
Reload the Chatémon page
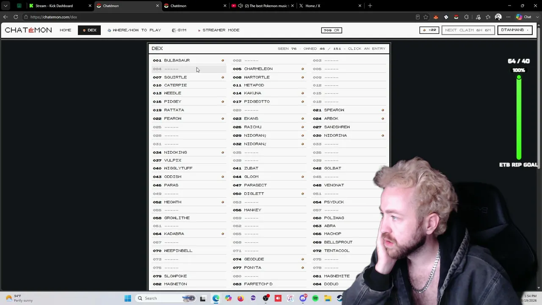point(16,17)
